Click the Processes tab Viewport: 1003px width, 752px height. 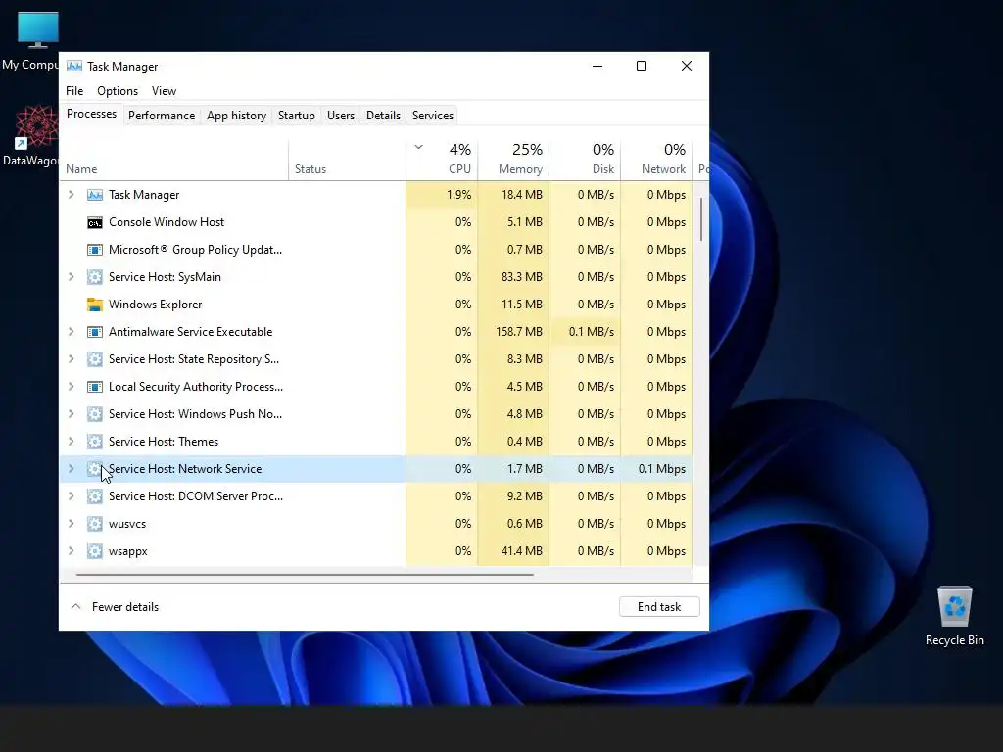pos(91,114)
